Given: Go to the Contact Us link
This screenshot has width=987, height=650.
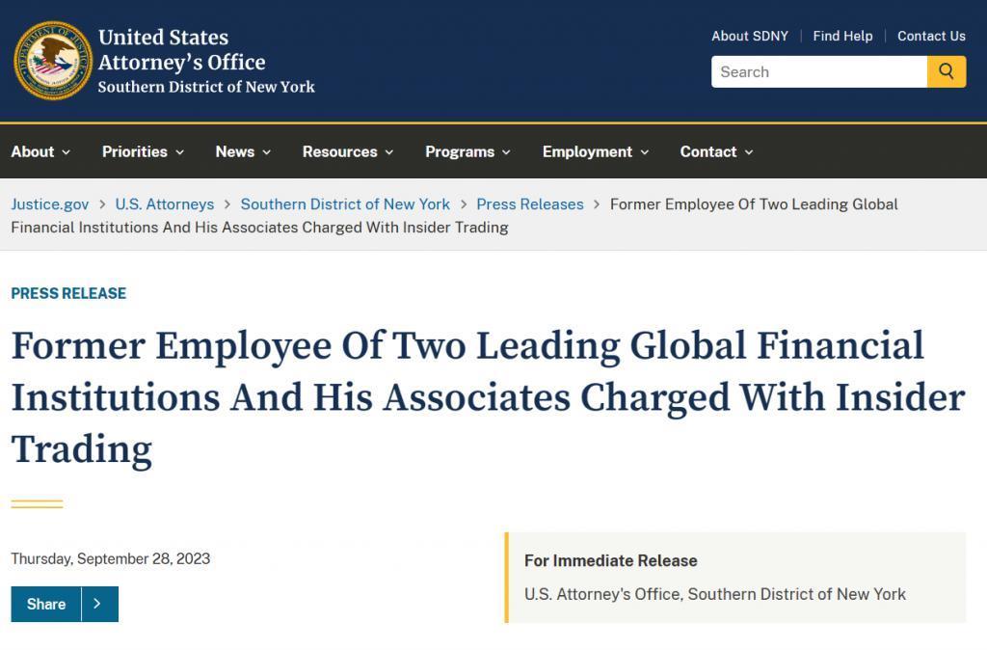Looking at the screenshot, I should click(931, 36).
